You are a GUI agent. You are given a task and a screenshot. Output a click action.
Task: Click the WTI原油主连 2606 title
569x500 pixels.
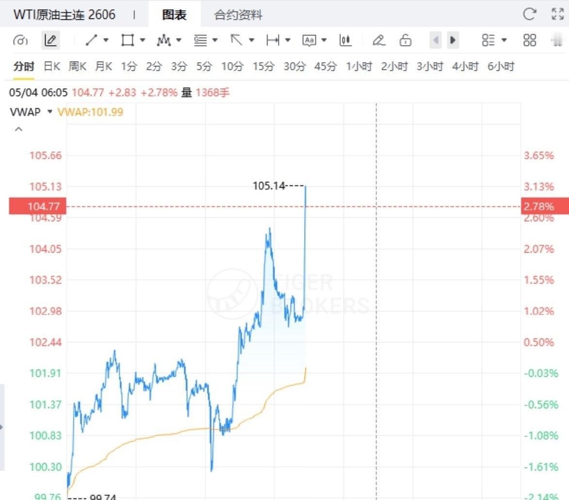[x=64, y=15]
